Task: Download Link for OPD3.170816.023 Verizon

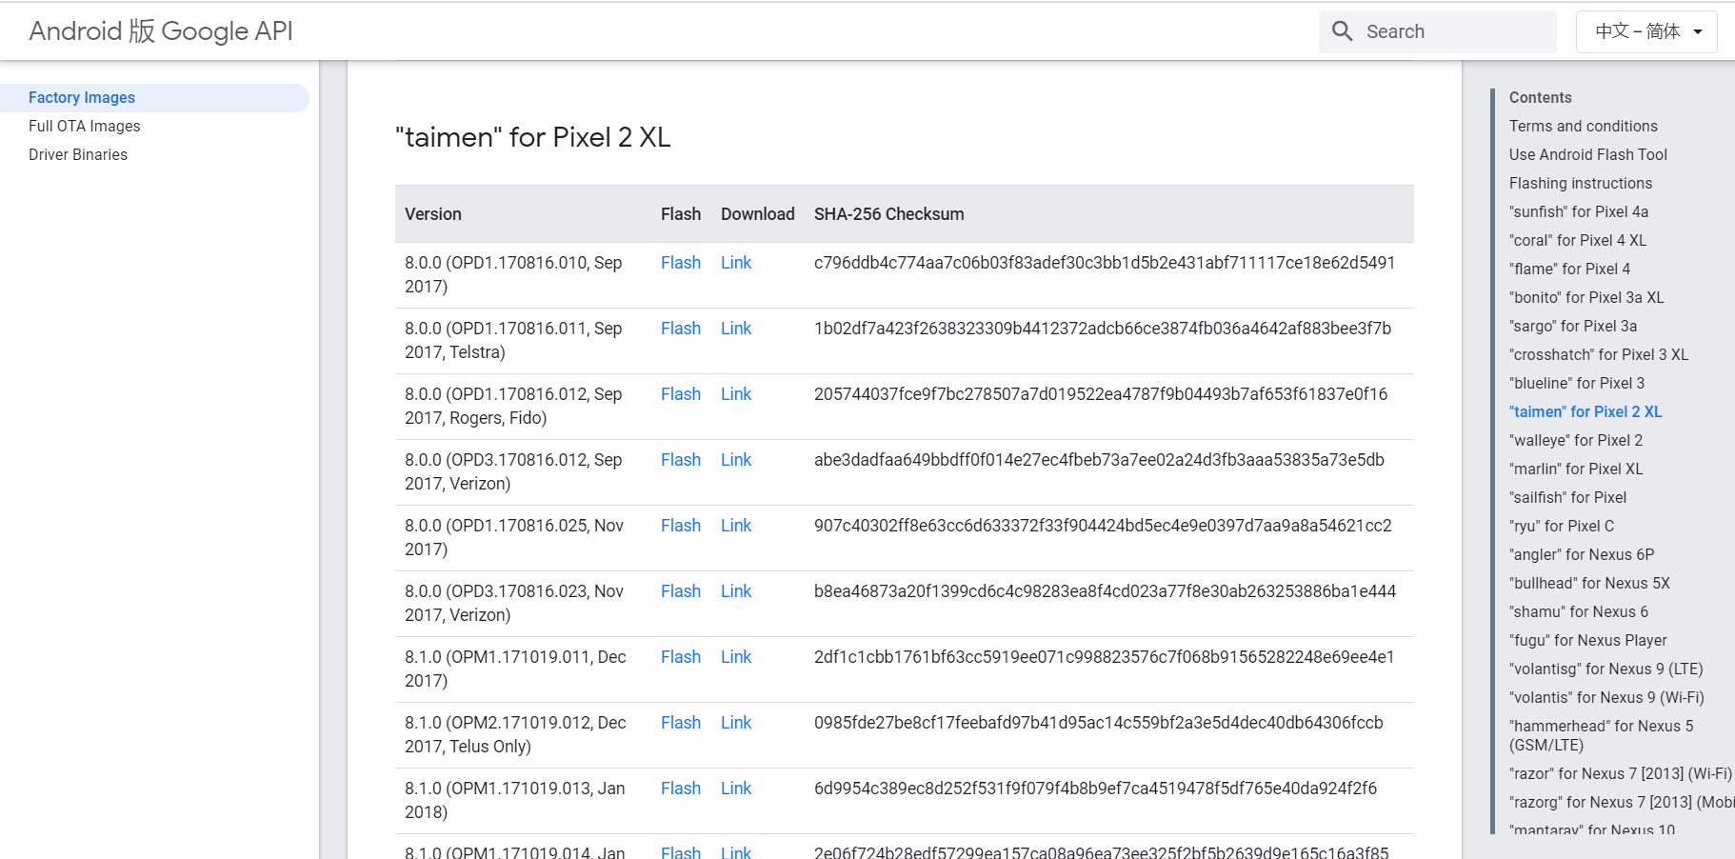Action: (x=736, y=591)
